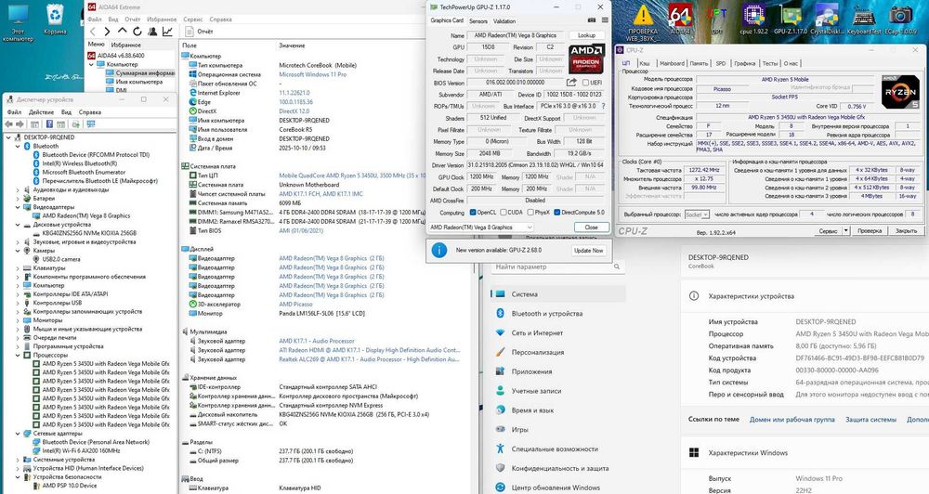
Task: Click Update Now in GPU-Z notification
Action: pos(588,251)
